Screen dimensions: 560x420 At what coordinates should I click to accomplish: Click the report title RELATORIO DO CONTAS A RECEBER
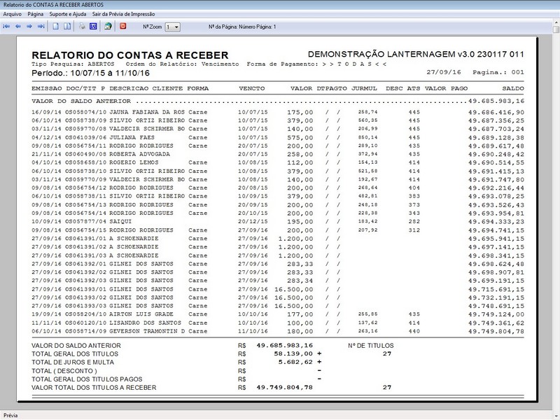point(130,55)
